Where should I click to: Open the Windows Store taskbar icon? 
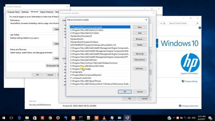(35, 118)
